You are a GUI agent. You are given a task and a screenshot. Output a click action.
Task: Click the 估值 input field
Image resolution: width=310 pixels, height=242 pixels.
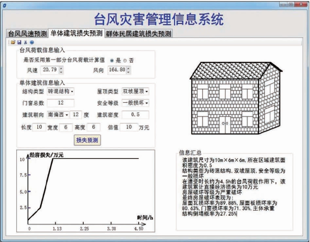(x=129, y=127)
